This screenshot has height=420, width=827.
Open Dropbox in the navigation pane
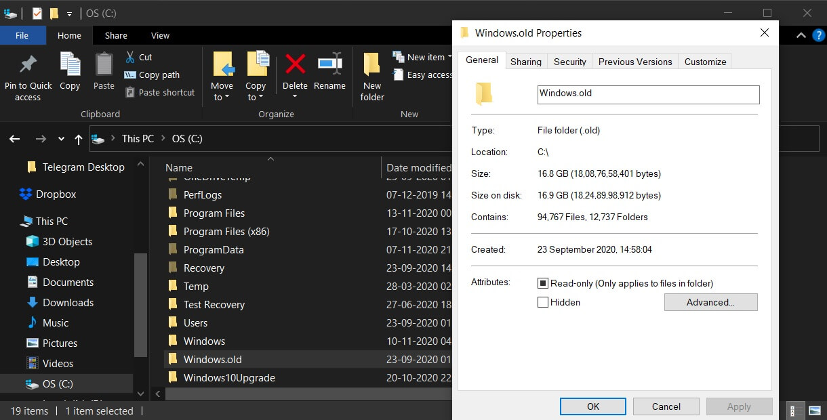point(56,194)
